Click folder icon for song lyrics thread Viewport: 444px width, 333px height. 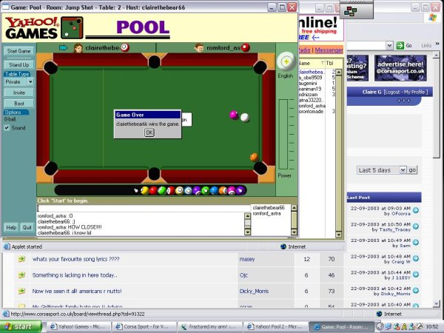tap(21, 259)
